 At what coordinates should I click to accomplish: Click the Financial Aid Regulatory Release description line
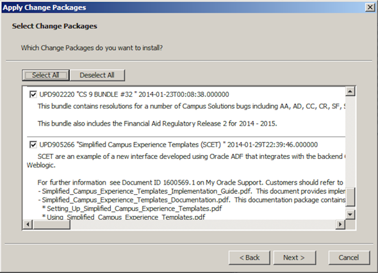(157, 124)
